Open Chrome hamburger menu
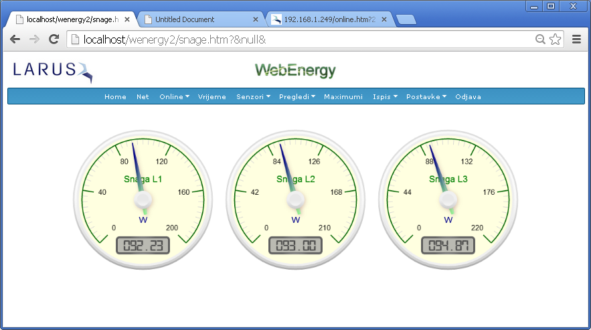 [576, 39]
